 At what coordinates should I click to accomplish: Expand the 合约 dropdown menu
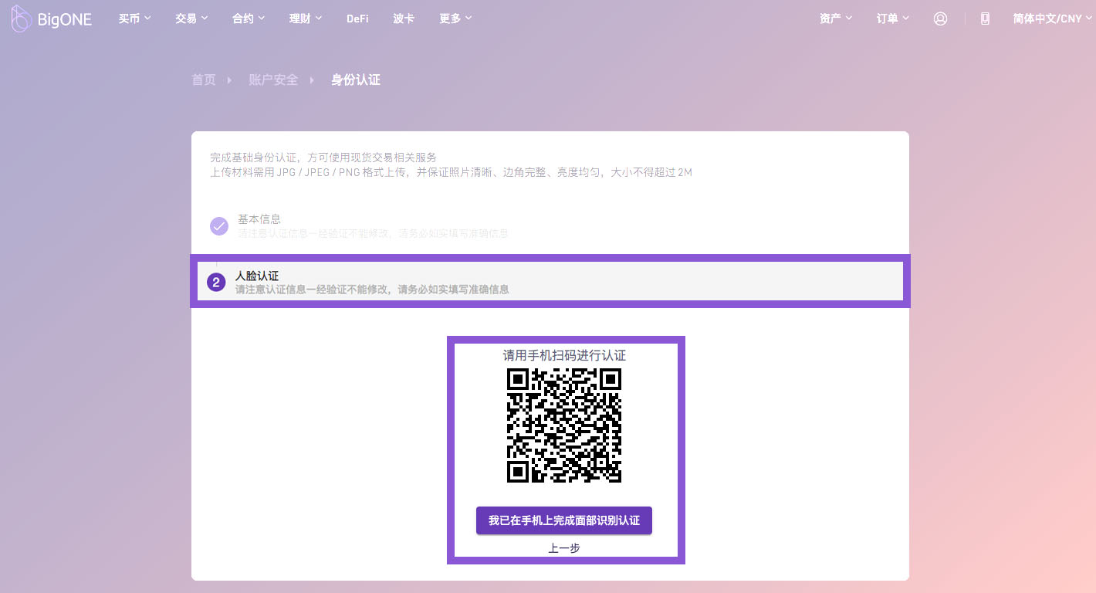249,19
